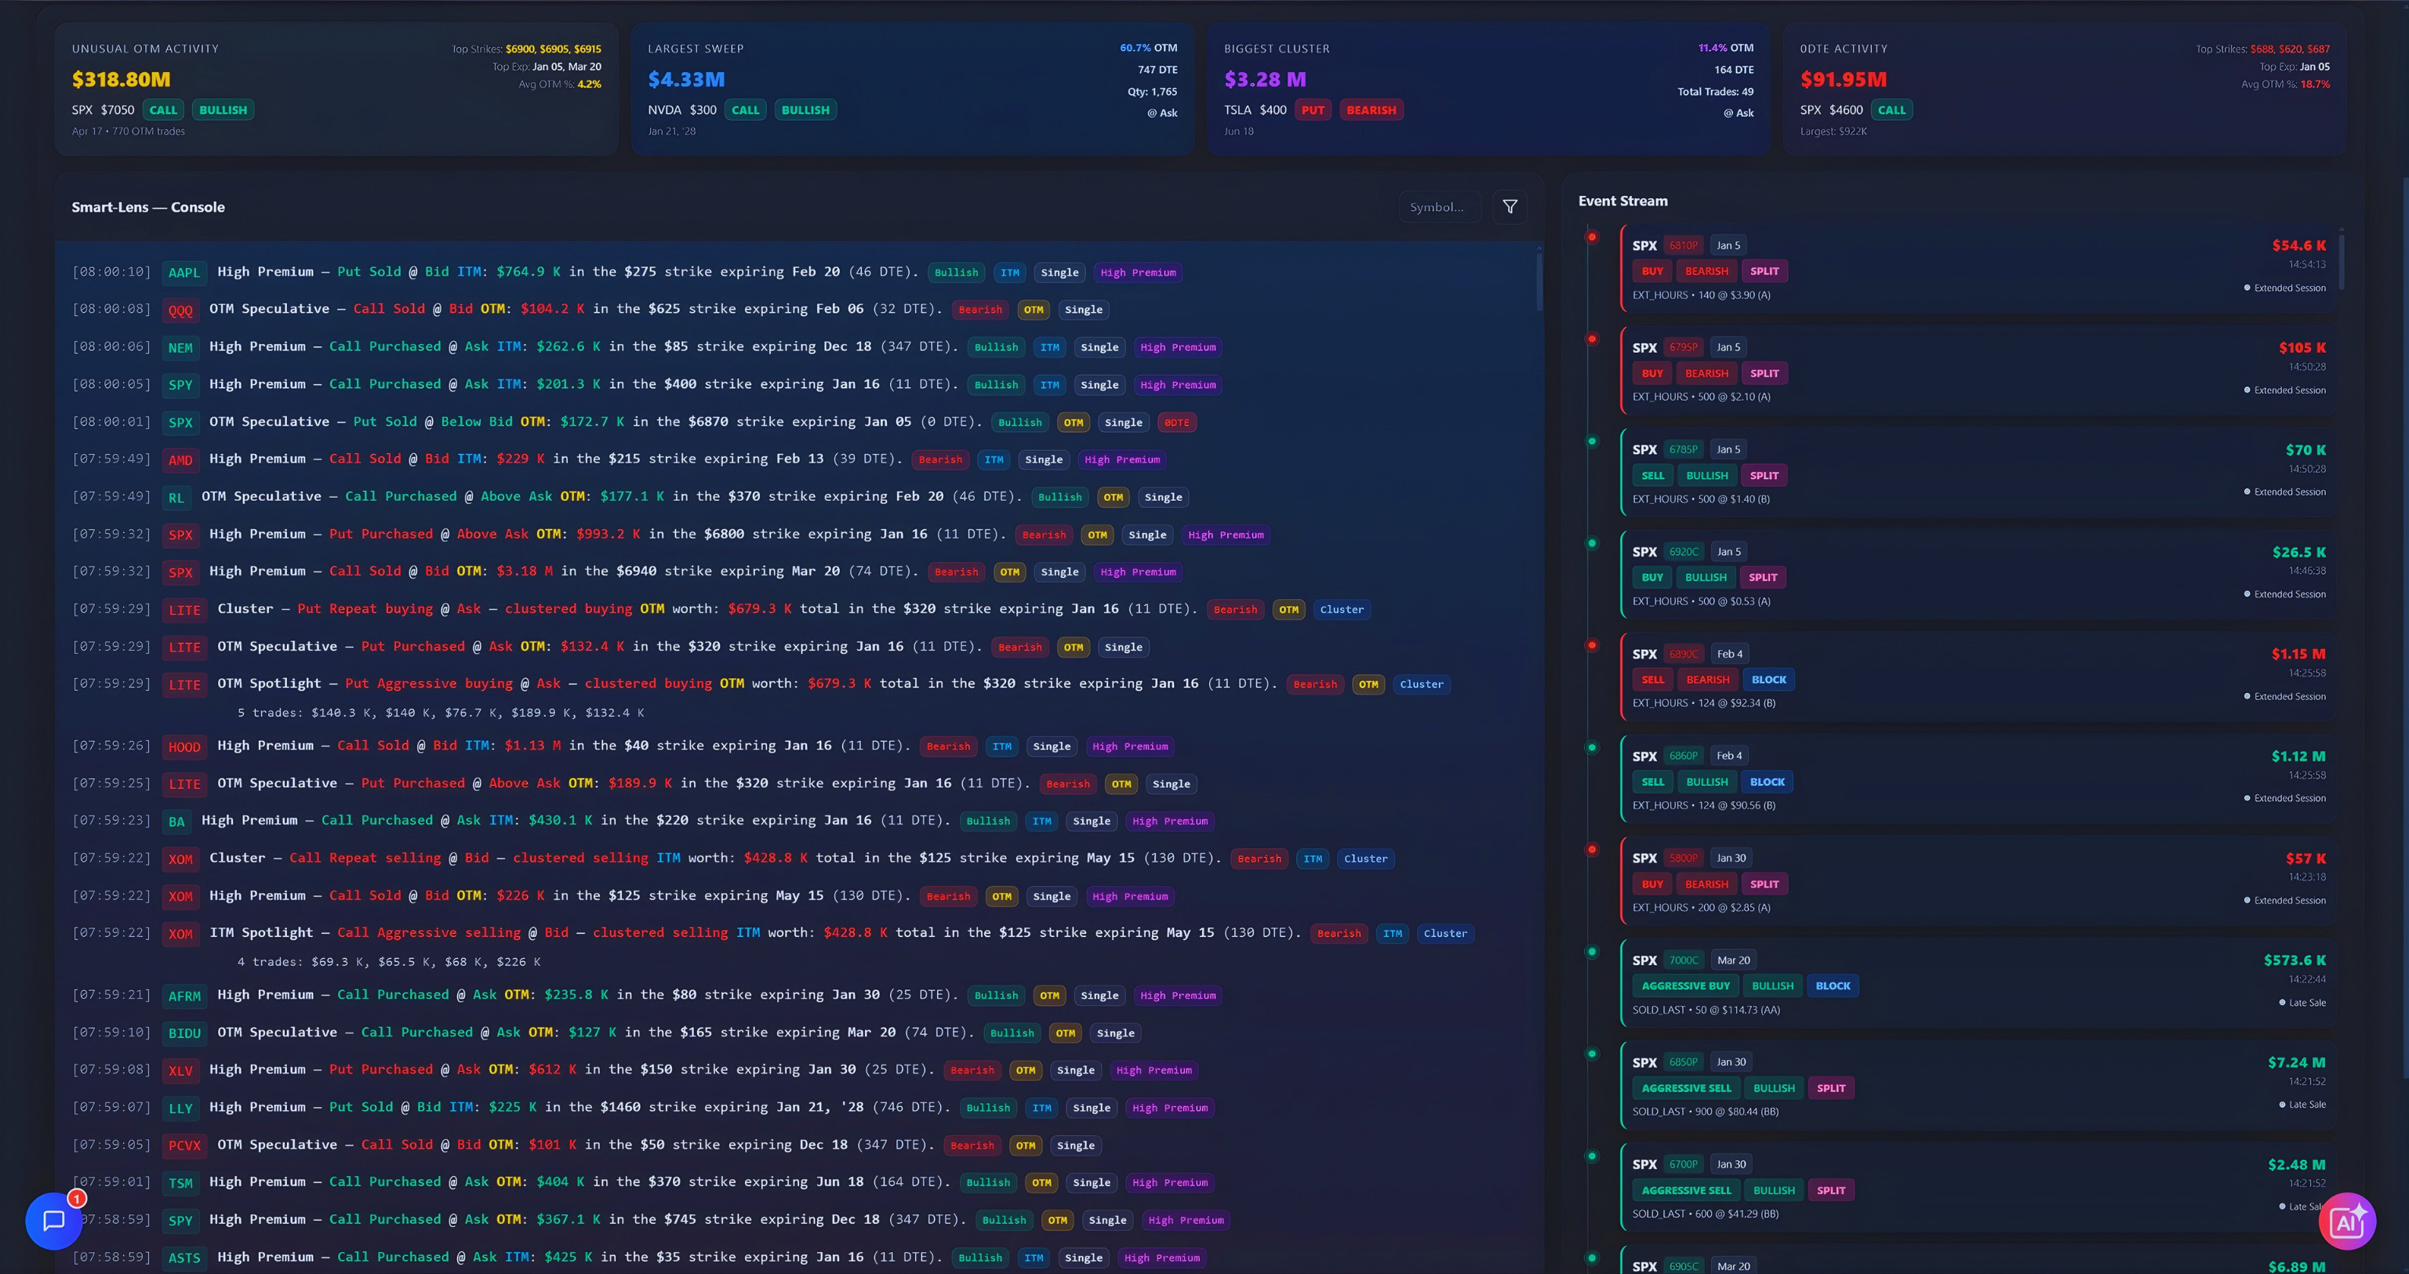Open the Biggest Cluster TSLA card
The image size is (2409, 1274).
click(1489, 89)
